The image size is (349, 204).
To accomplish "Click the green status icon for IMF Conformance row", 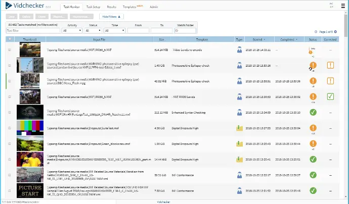I will click(313, 175).
